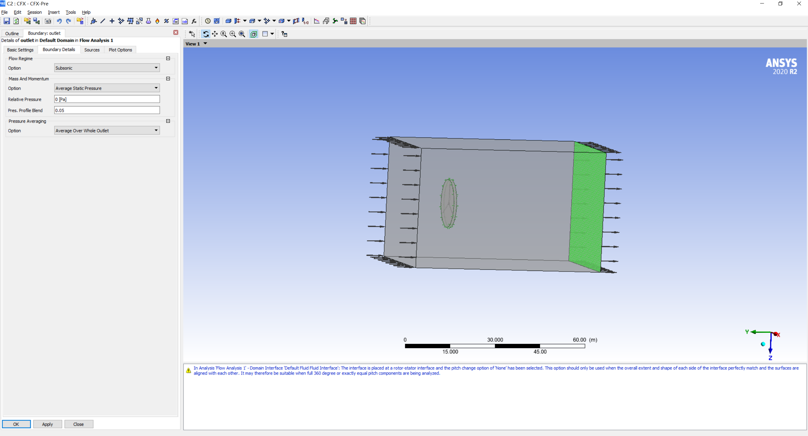Fit view to model icon
This screenshot has height=436, width=808.
pyautogui.click(x=242, y=34)
